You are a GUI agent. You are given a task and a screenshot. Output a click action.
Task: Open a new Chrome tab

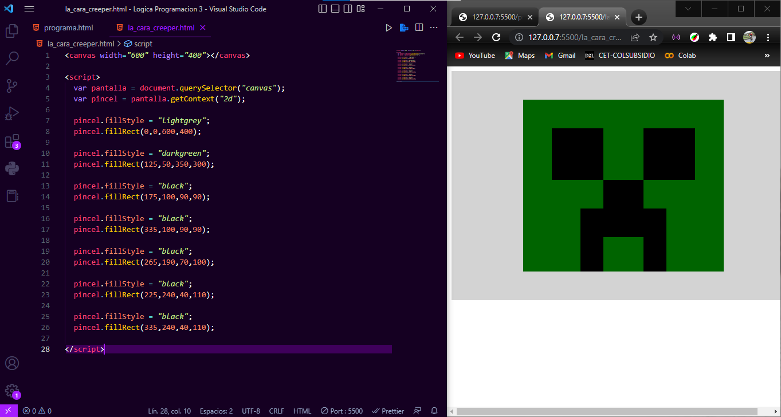639,17
